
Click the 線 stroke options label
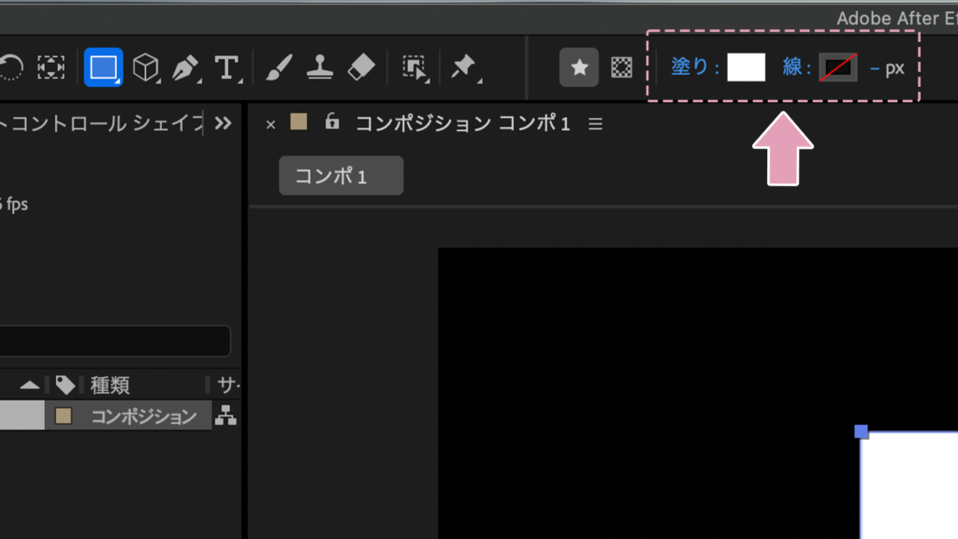[x=796, y=66]
